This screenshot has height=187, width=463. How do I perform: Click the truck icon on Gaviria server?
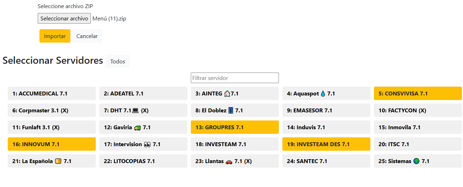137,127
